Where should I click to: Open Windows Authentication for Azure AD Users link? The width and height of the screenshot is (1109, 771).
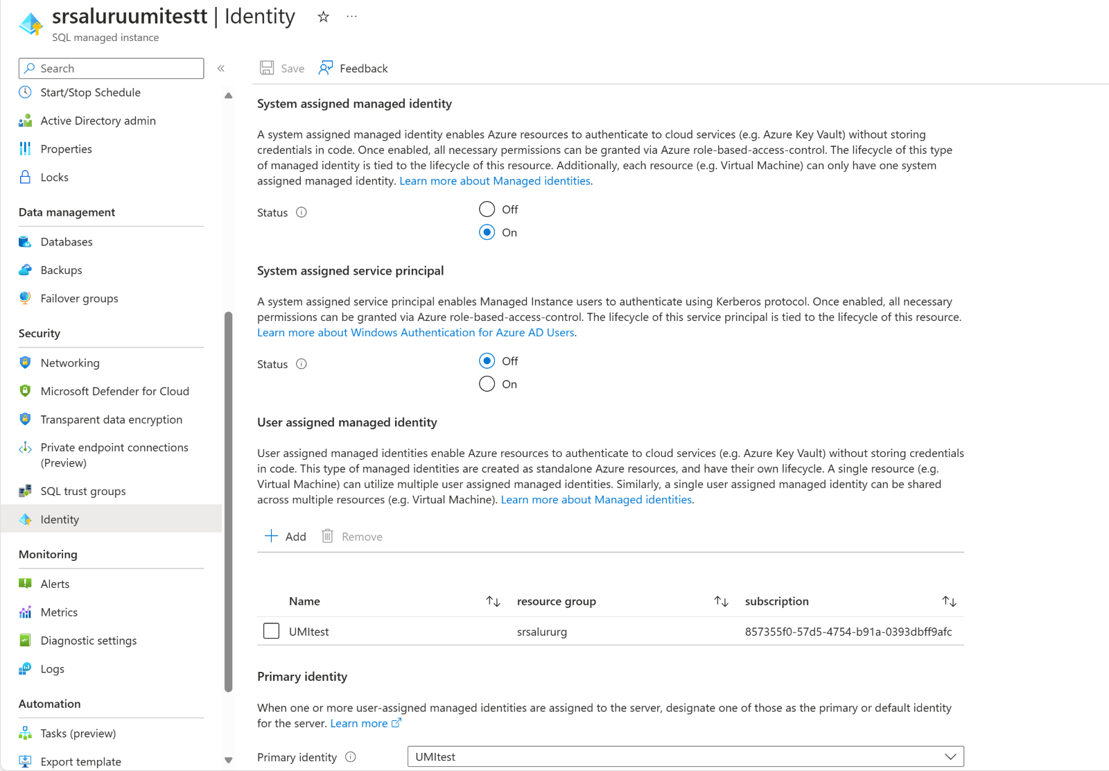(416, 333)
